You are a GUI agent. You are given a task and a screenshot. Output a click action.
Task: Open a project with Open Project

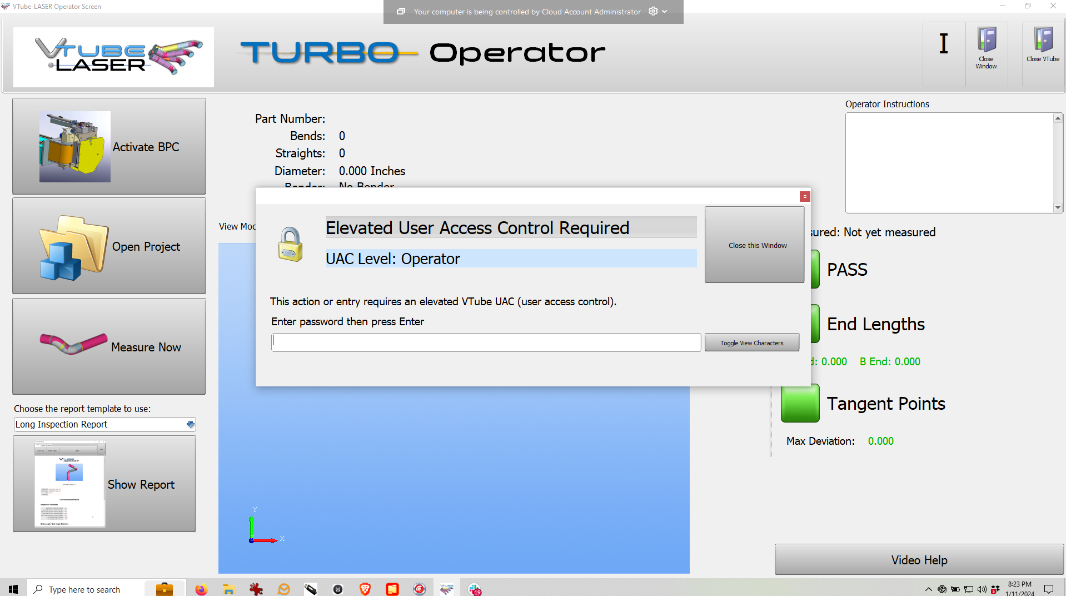tap(109, 246)
